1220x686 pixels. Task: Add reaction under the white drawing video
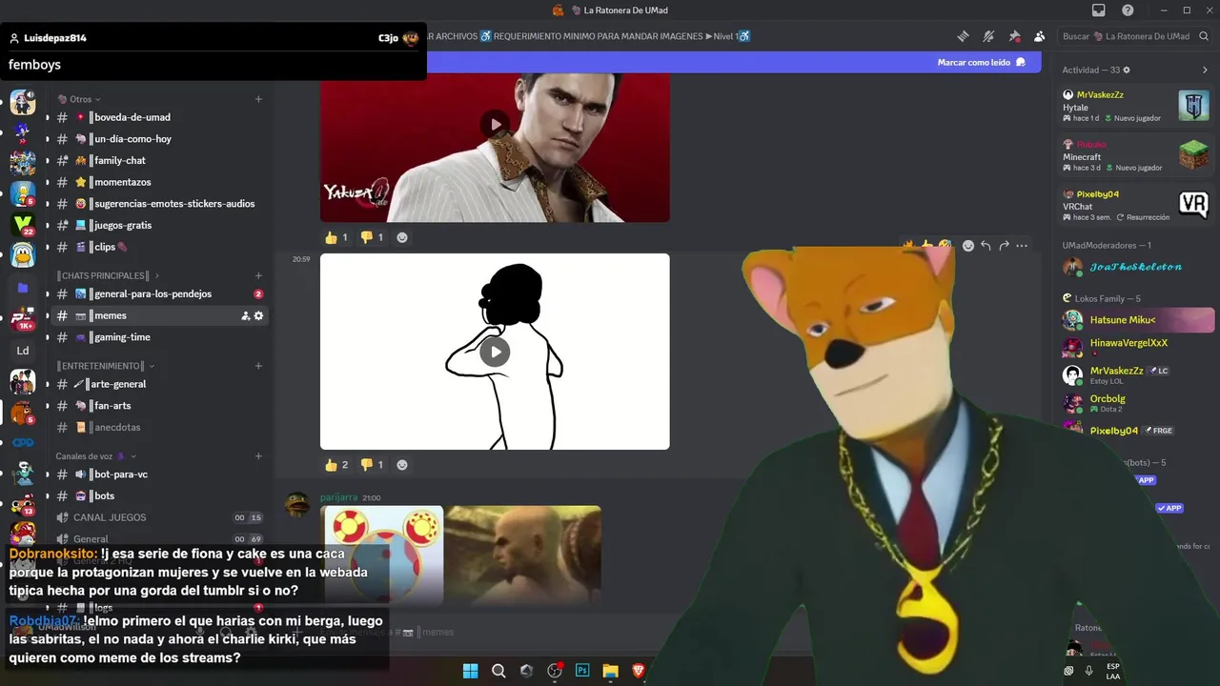tap(402, 465)
